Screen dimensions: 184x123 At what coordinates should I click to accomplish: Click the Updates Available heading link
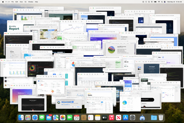pos(67,102)
